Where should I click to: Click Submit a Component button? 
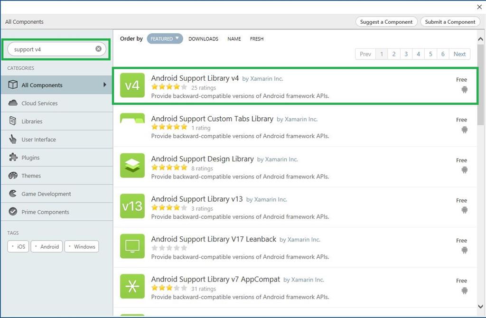[450, 22]
